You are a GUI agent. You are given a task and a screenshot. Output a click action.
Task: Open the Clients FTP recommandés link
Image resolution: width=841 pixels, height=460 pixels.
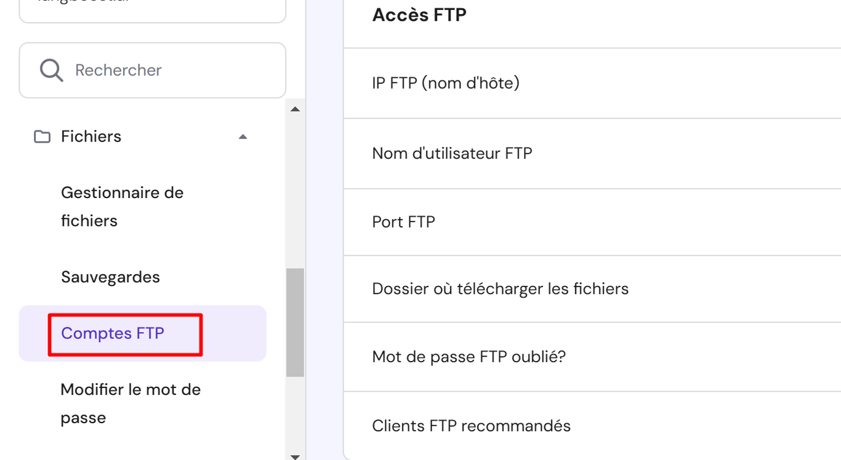click(471, 426)
